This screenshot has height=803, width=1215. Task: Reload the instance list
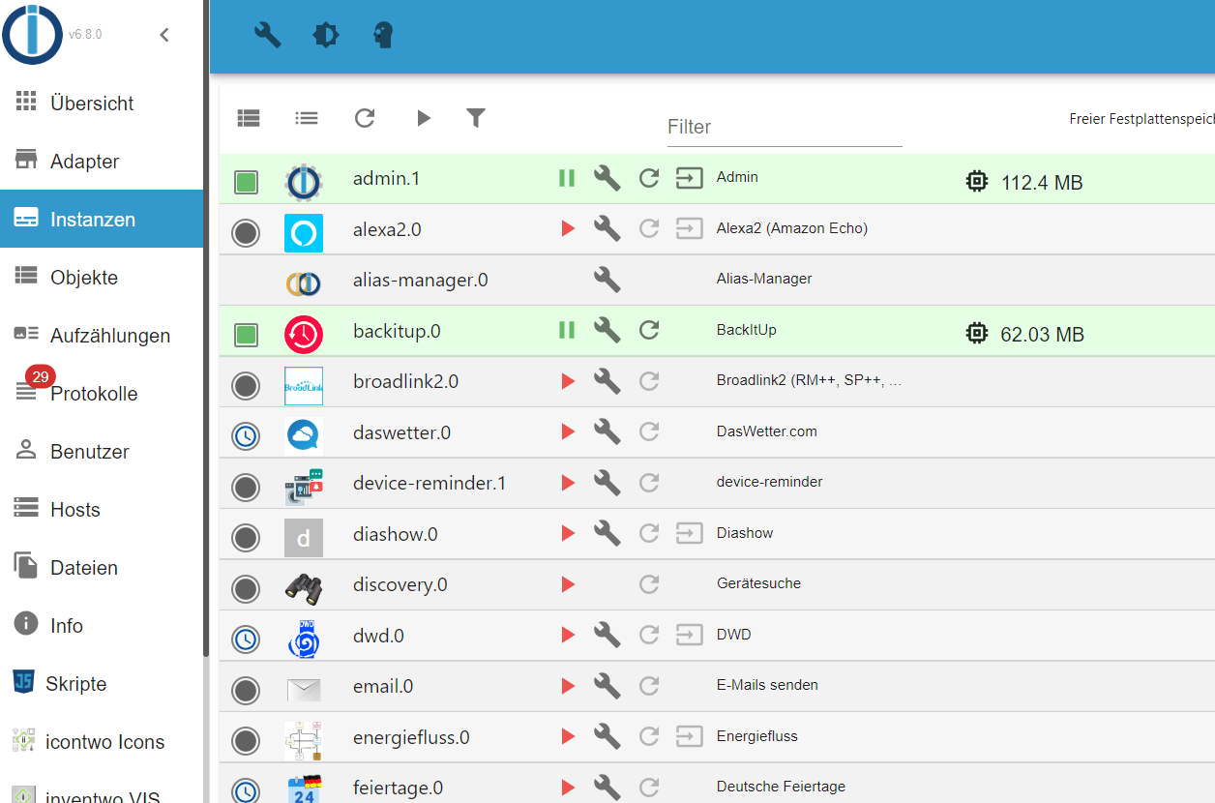click(x=365, y=118)
